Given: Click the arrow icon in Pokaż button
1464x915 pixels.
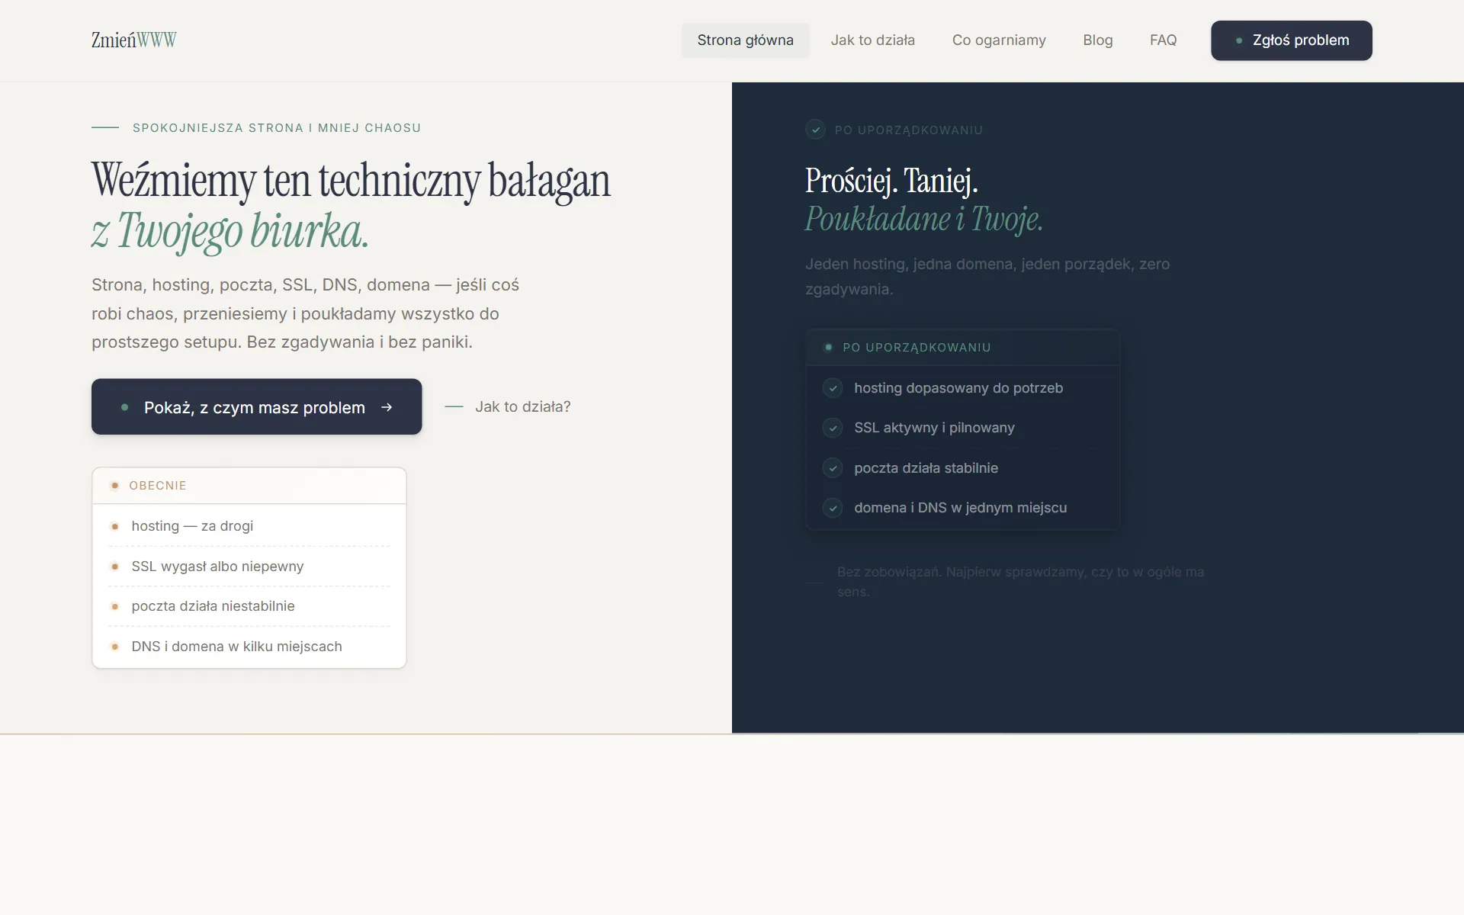Looking at the screenshot, I should click(387, 407).
